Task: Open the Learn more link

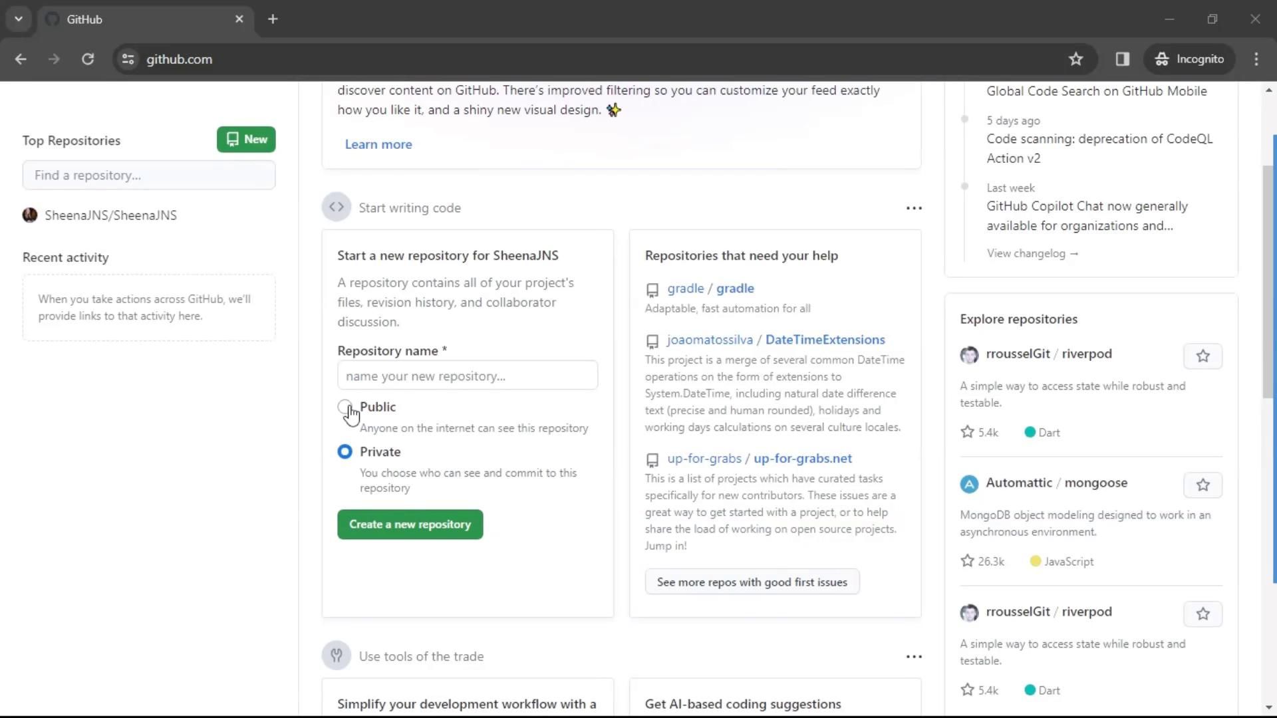Action: tap(378, 144)
